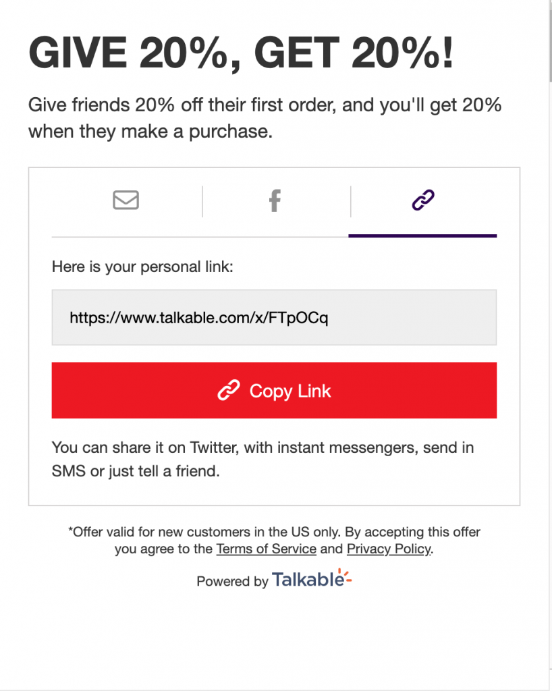Click the "*Offer valid for new customers" disclaimer
552x691 pixels.
(x=274, y=532)
